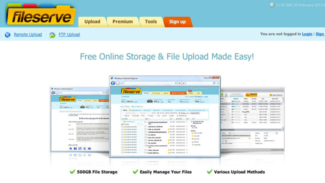Click the red stop X in center browser screenshot
Viewport: 325px width, 183px height.
pos(183,83)
